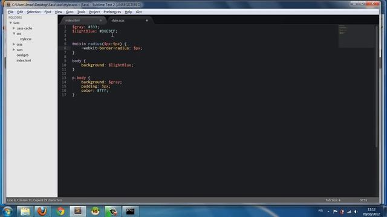Open Windows Explorer from the taskbar
Screen dimensions: 387x217
(25, 212)
